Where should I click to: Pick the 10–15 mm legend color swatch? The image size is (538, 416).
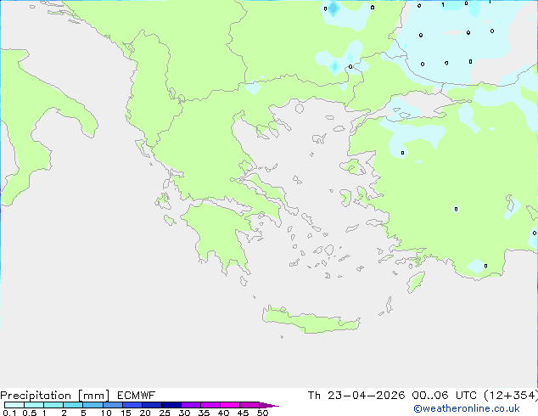[113, 405]
